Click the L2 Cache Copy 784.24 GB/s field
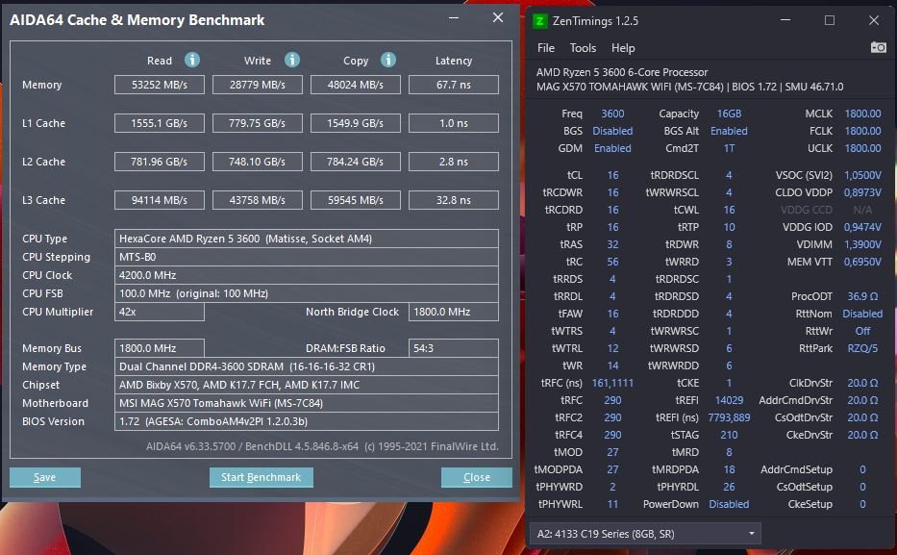 pos(356,162)
